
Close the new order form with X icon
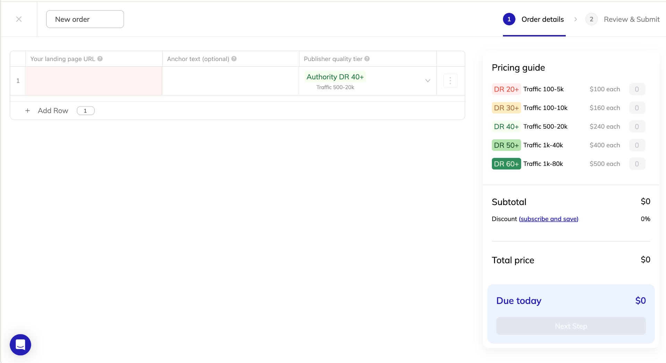pos(19,19)
